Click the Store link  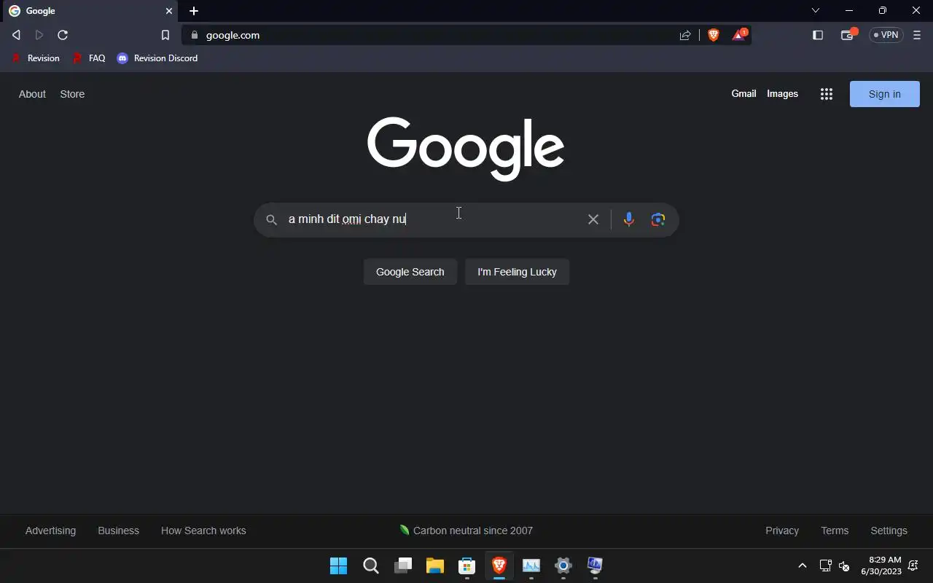click(x=72, y=94)
